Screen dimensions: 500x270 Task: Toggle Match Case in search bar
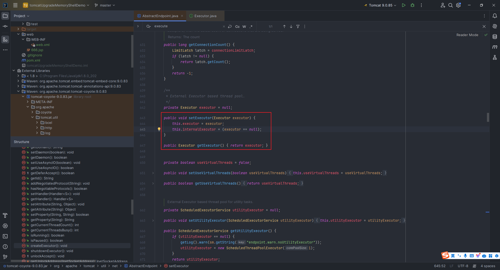[x=237, y=26]
